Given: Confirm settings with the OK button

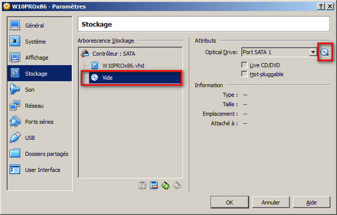Looking at the screenshot, I should tap(229, 202).
